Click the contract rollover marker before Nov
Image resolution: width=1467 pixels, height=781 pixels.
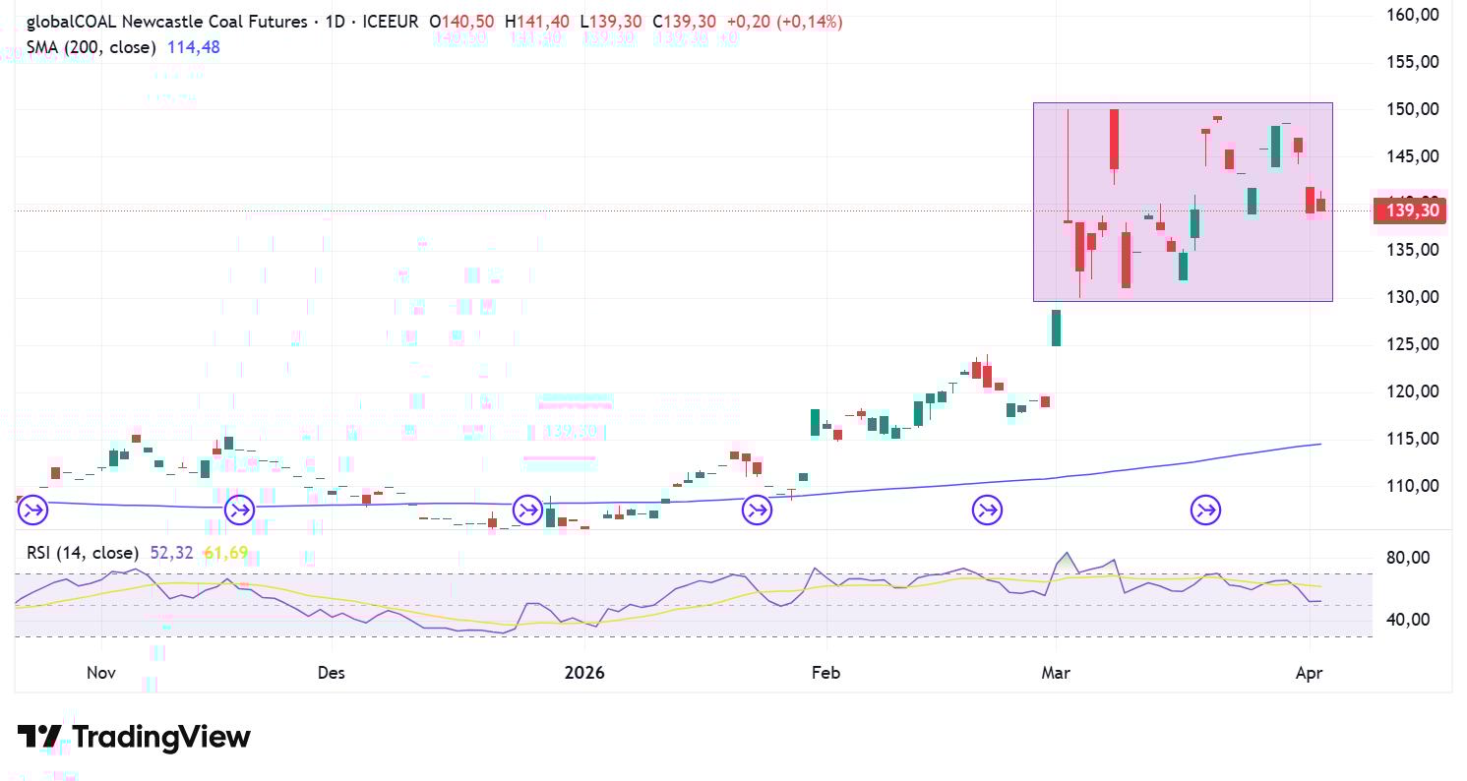pos(31,510)
